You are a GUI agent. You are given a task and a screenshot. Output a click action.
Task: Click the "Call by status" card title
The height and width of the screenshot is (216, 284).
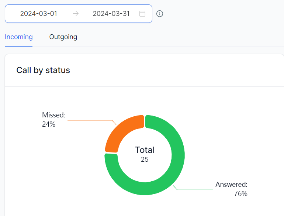(x=43, y=70)
